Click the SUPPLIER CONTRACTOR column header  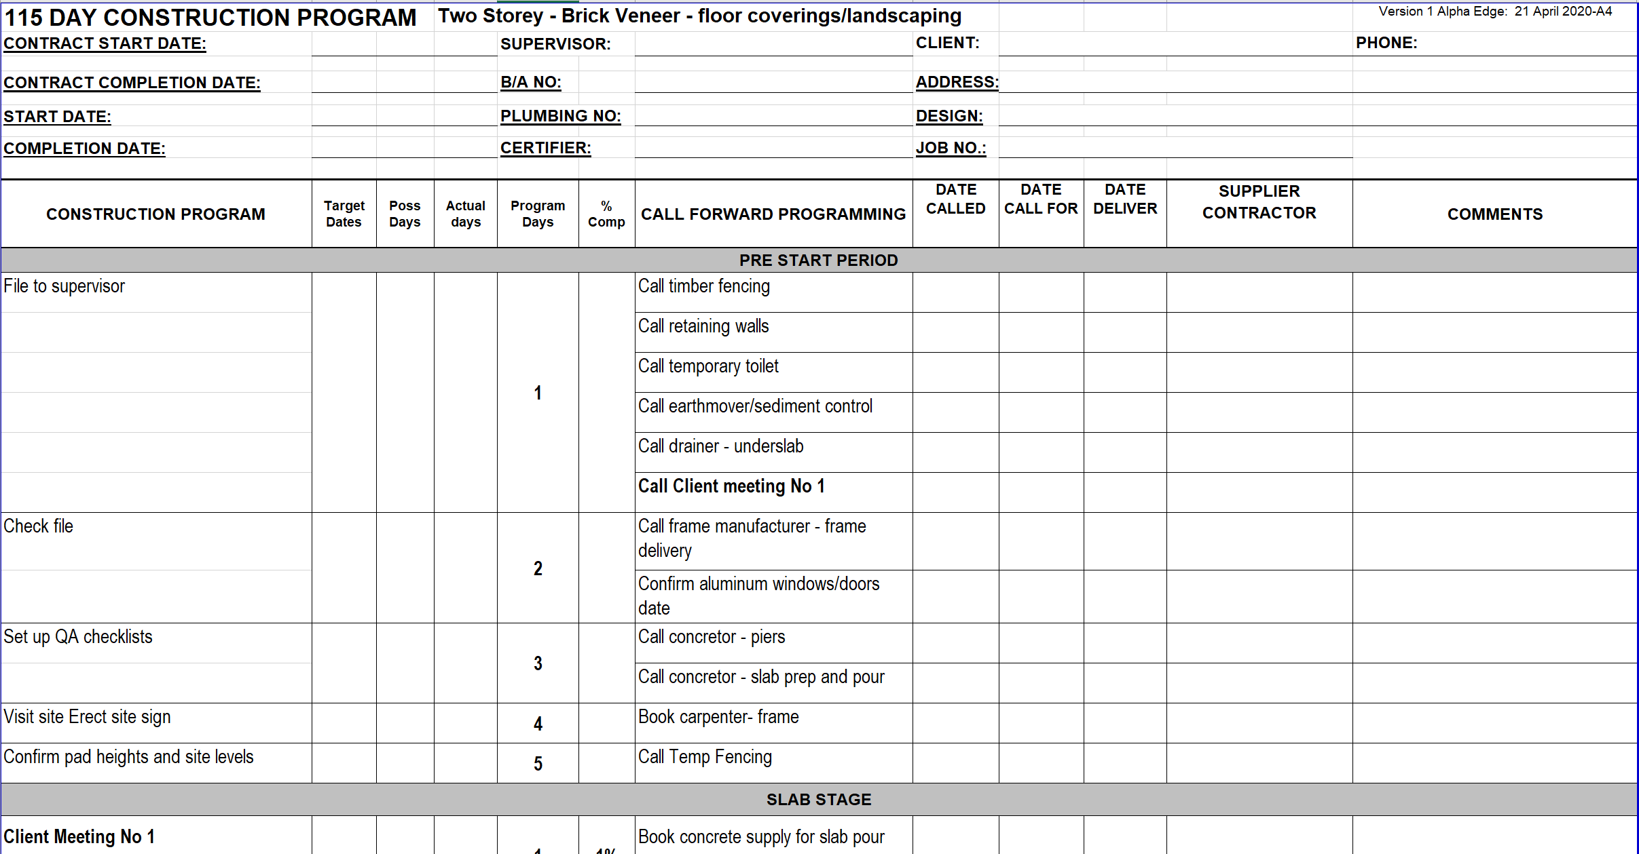1259,202
